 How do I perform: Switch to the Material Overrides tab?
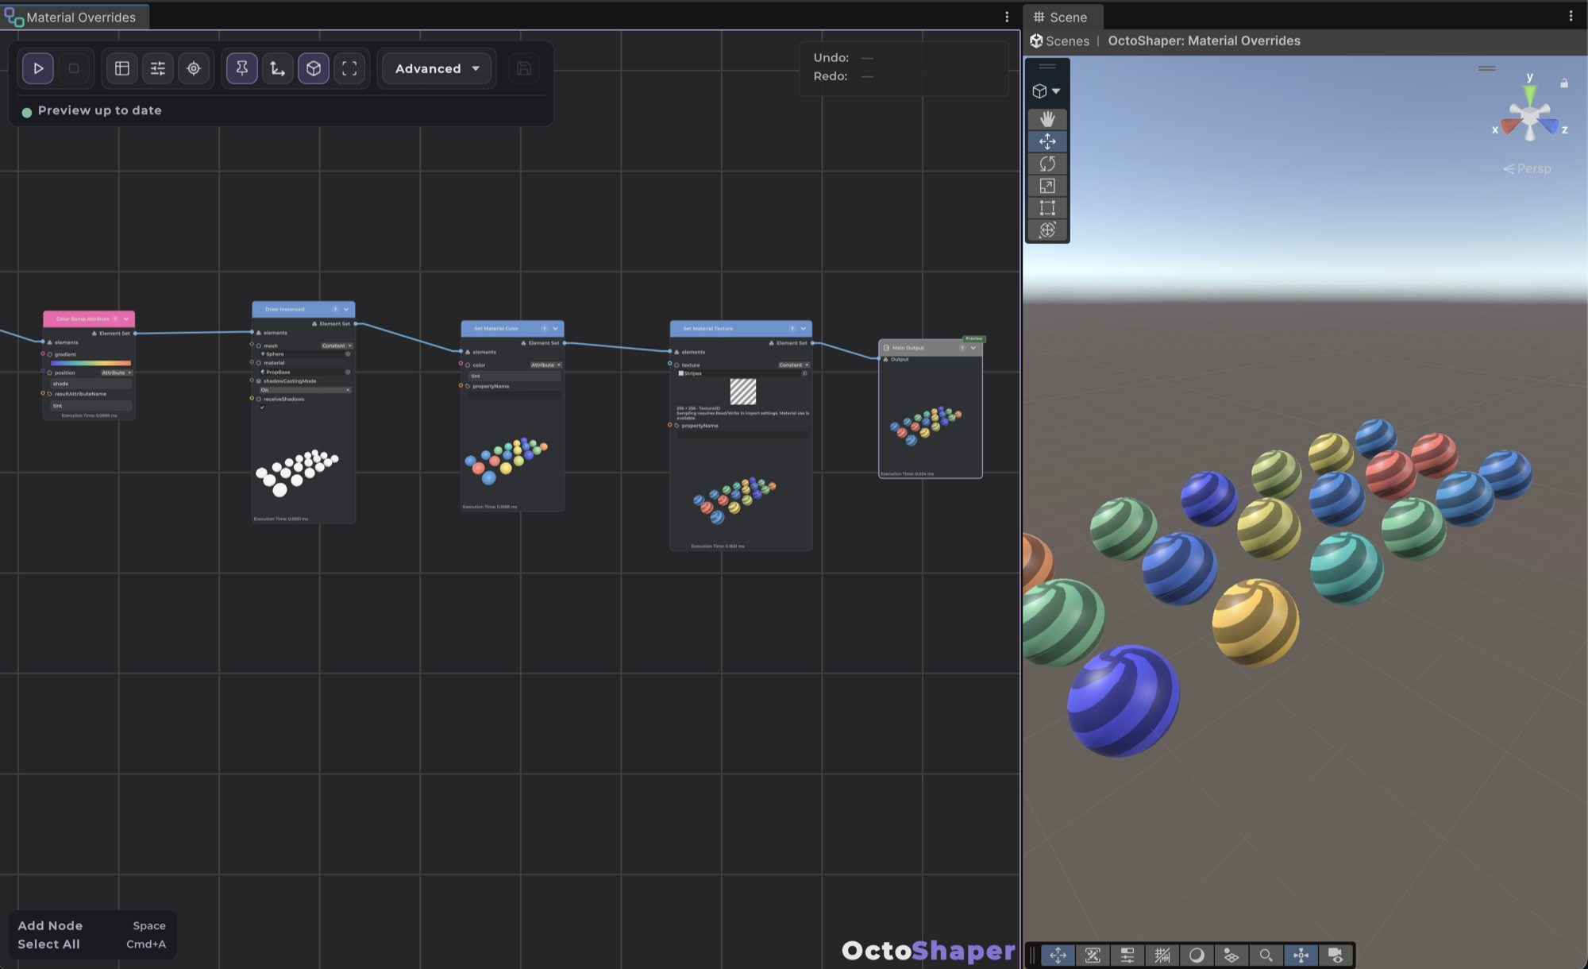tap(74, 17)
